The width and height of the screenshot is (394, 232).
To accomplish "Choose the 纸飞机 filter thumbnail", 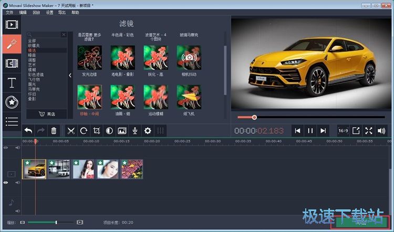I will click(189, 97).
